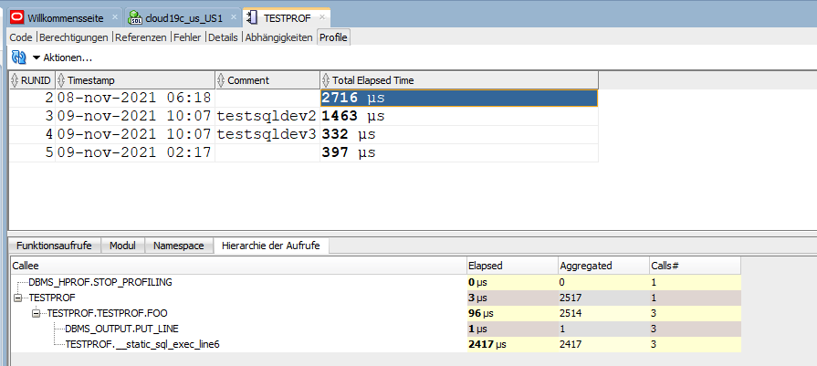817x366 pixels.
Task: Collapse the TESTPROF.TESTPROF.FOO tree node
Action: 36,313
